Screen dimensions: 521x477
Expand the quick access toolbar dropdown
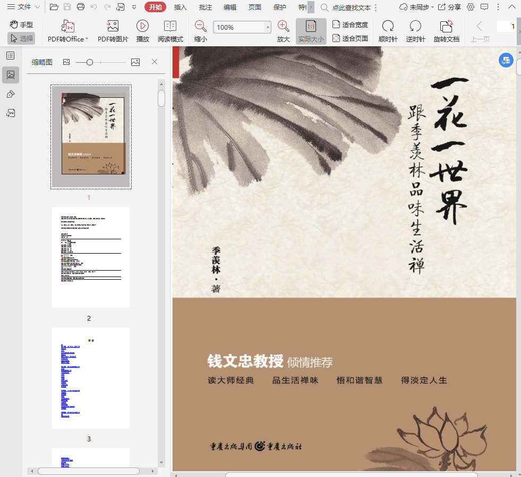[134, 7]
